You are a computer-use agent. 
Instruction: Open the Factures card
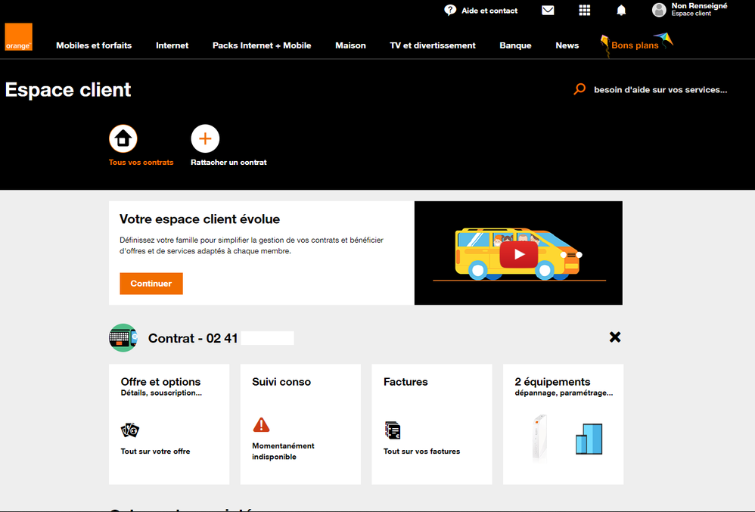pyautogui.click(x=431, y=424)
